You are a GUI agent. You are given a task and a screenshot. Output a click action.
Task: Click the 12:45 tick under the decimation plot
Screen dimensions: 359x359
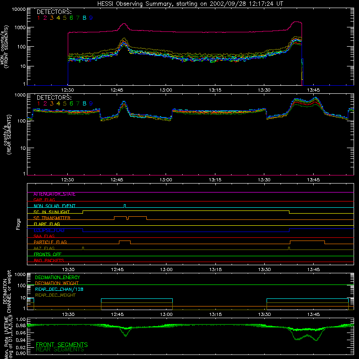tap(117, 315)
